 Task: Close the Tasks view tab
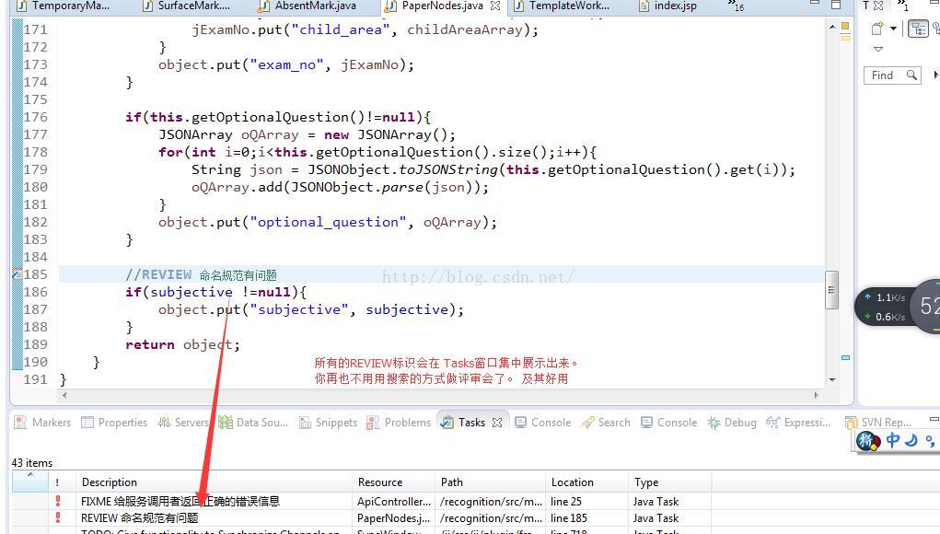[497, 423]
